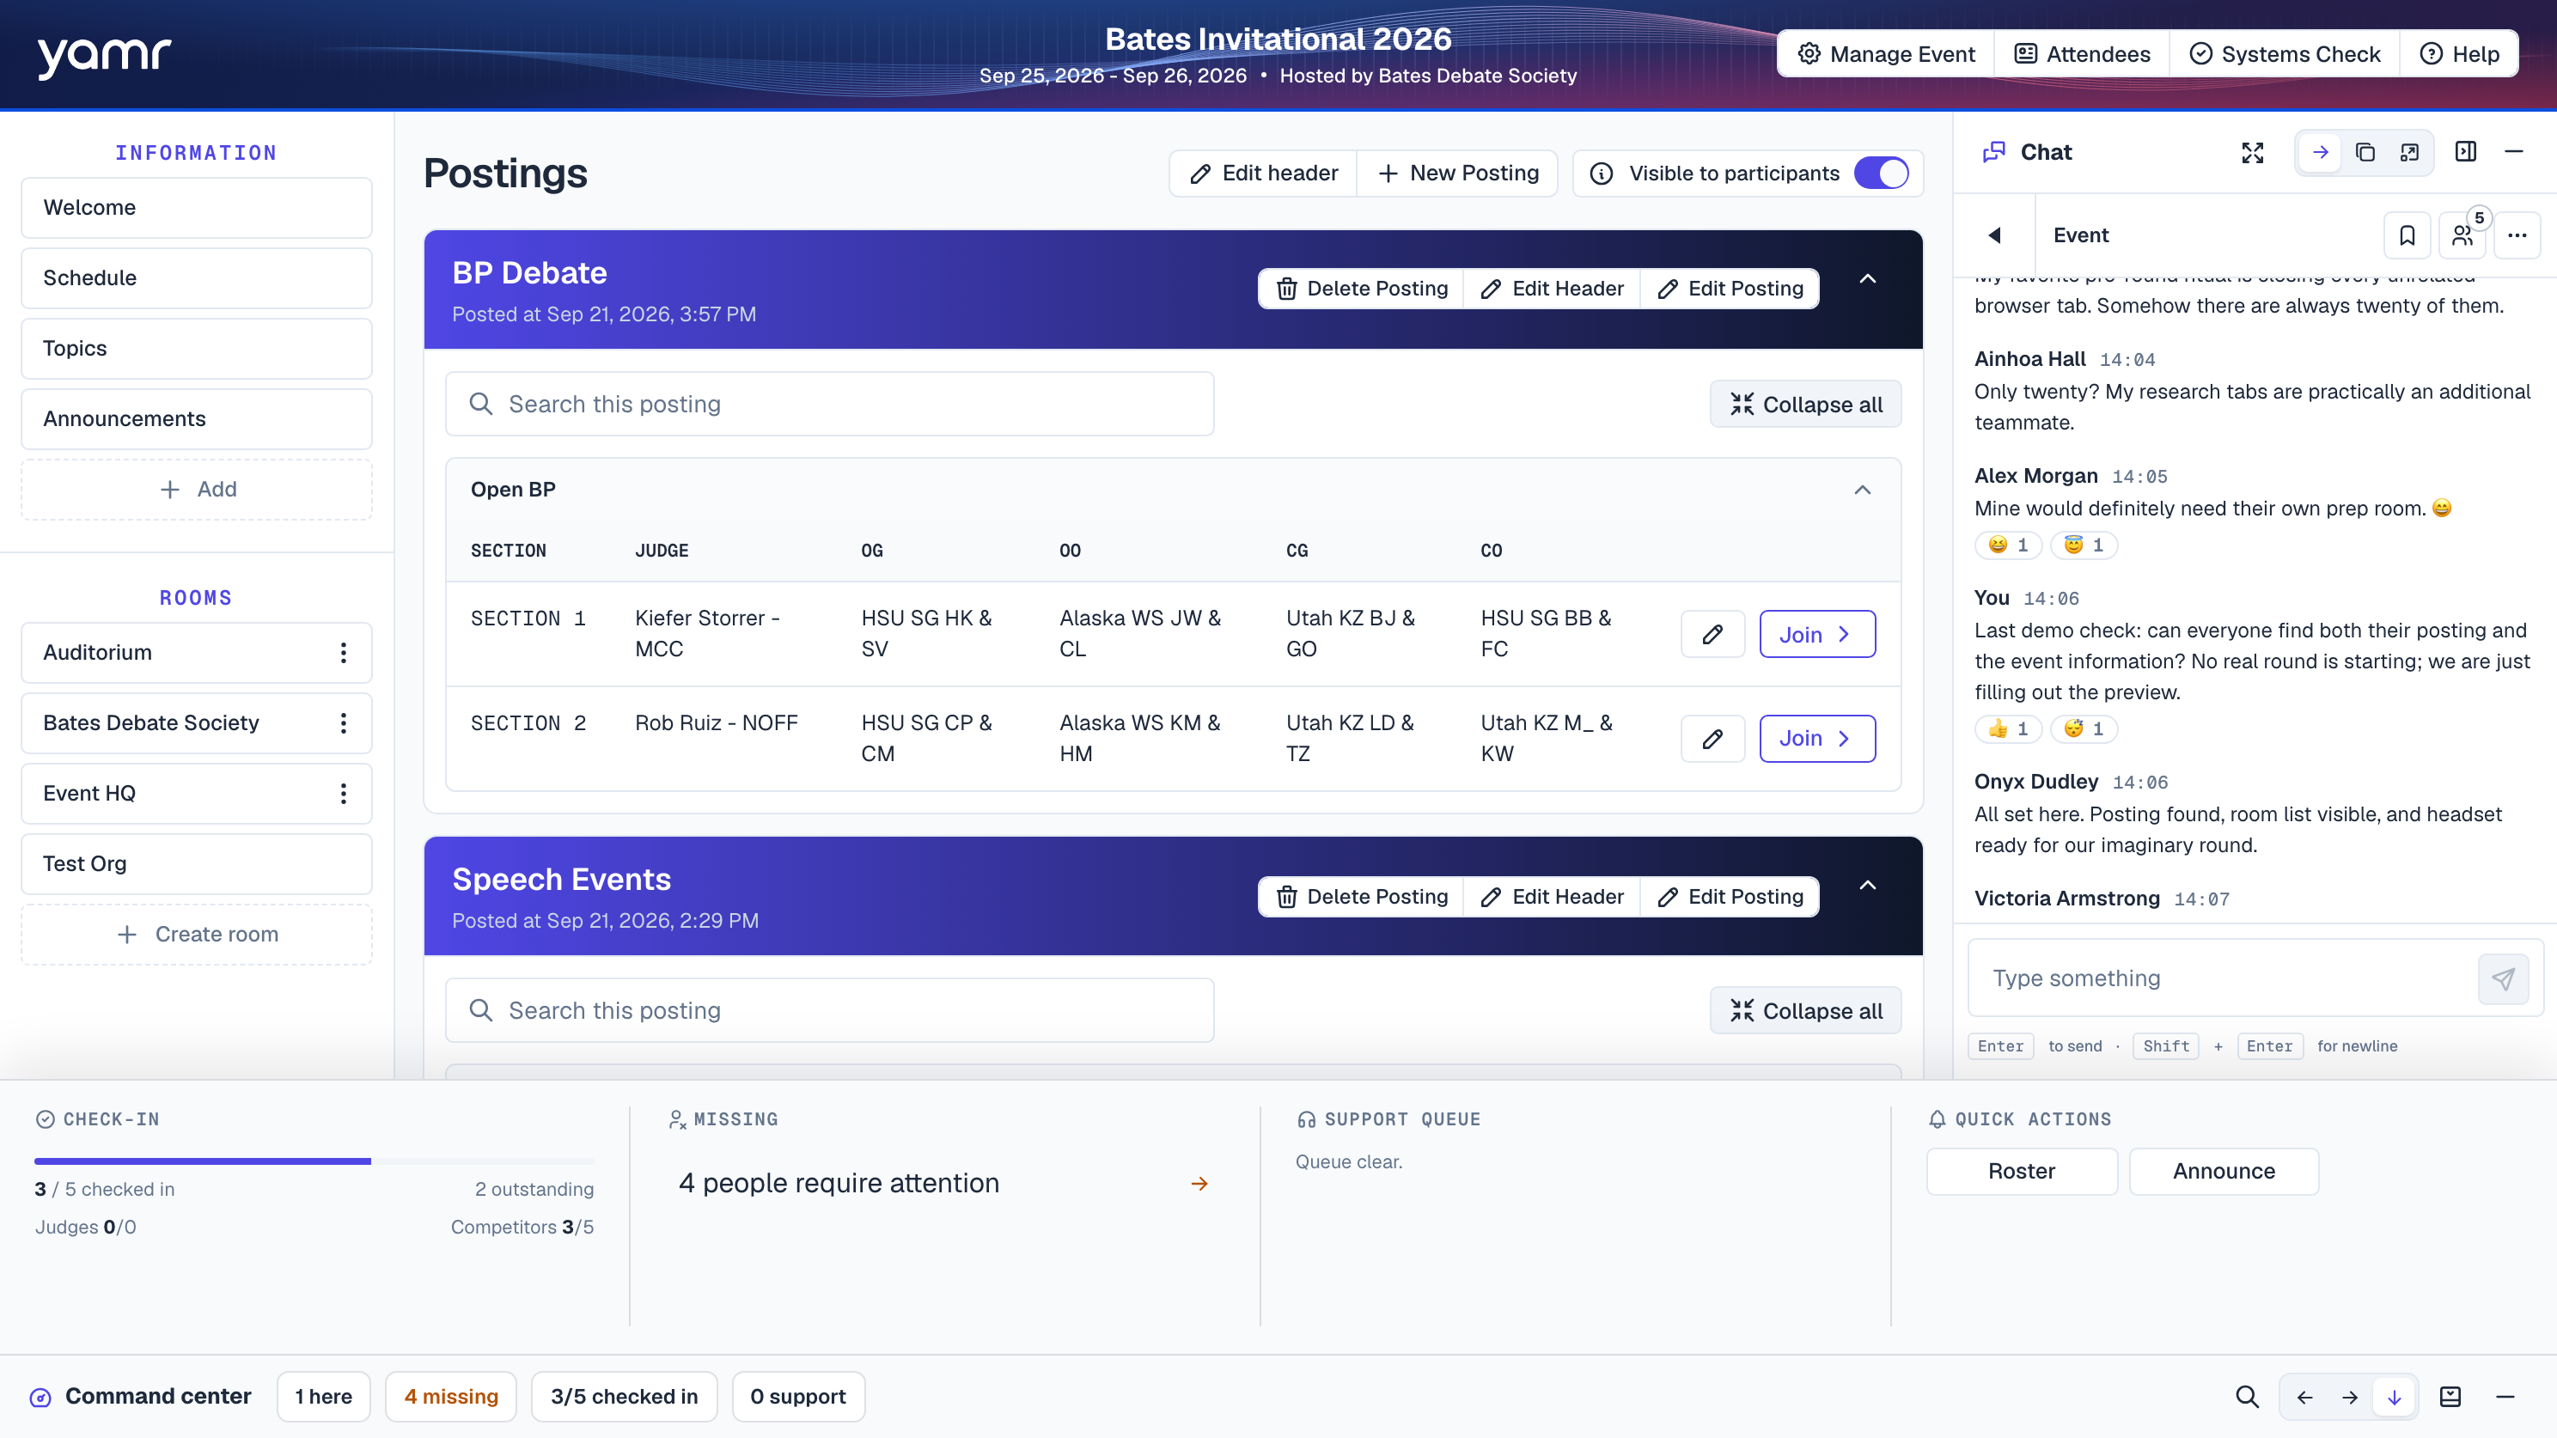Click the command center search icon

[2248, 1398]
